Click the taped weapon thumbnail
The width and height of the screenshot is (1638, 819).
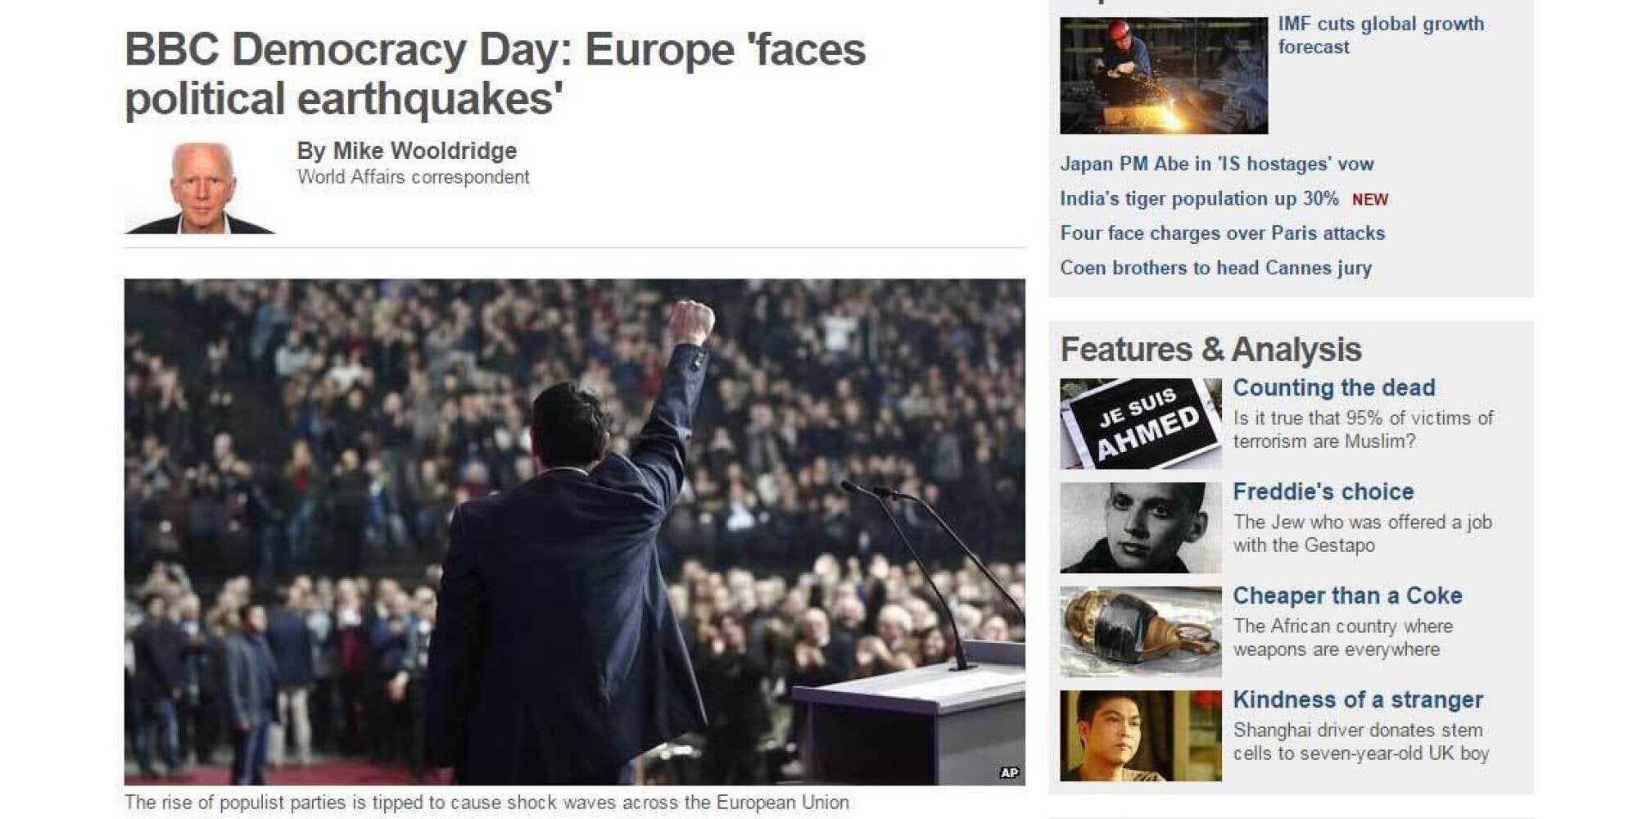coord(1140,631)
